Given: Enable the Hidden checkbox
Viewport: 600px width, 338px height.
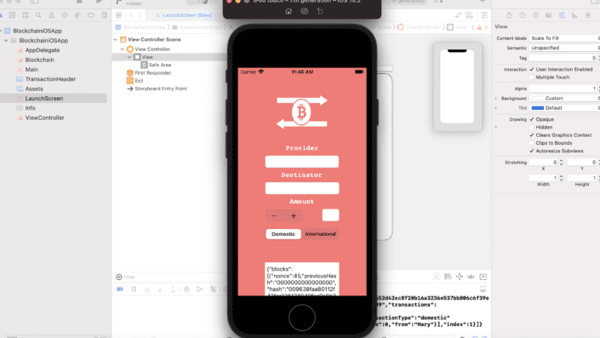Looking at the screenshot, I should click(532, 127).
